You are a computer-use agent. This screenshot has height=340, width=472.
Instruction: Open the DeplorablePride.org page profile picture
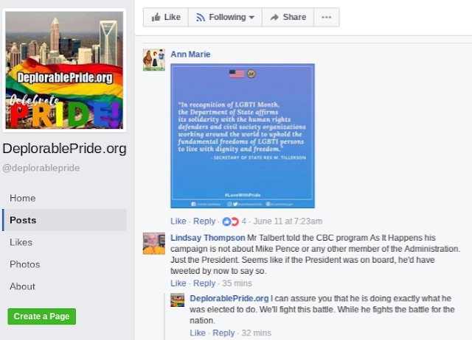pyautogui.click(x=64, y=71)
